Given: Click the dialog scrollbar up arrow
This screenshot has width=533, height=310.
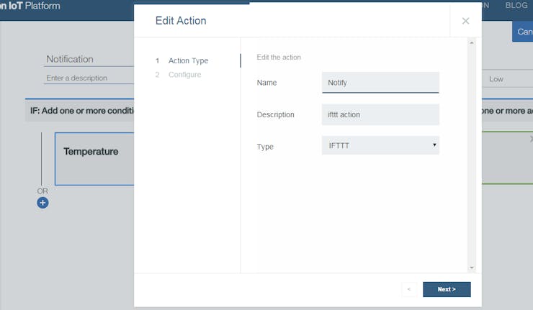Looking at the screenshot, I should click(472, 43).
